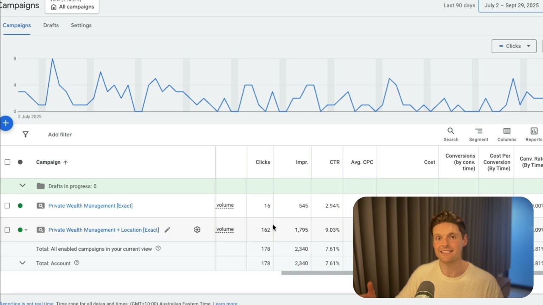Screen dimensions: 543x305
Task: Sort by CTR column header
Action: [x=335, y=162]
